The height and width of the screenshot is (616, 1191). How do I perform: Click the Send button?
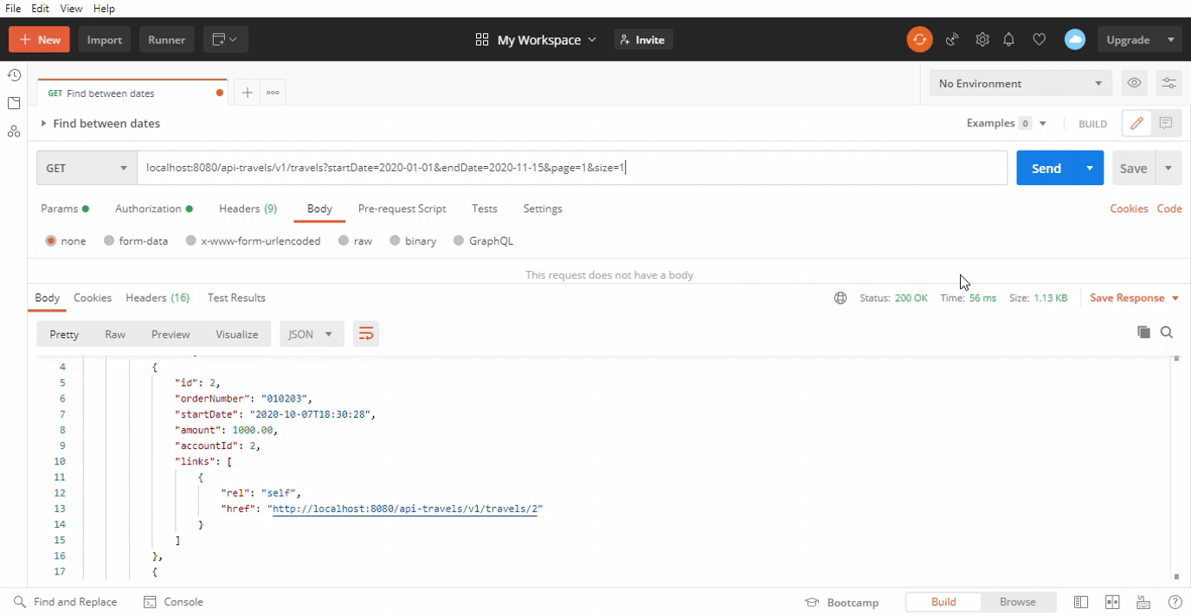tap(1046, 168)
